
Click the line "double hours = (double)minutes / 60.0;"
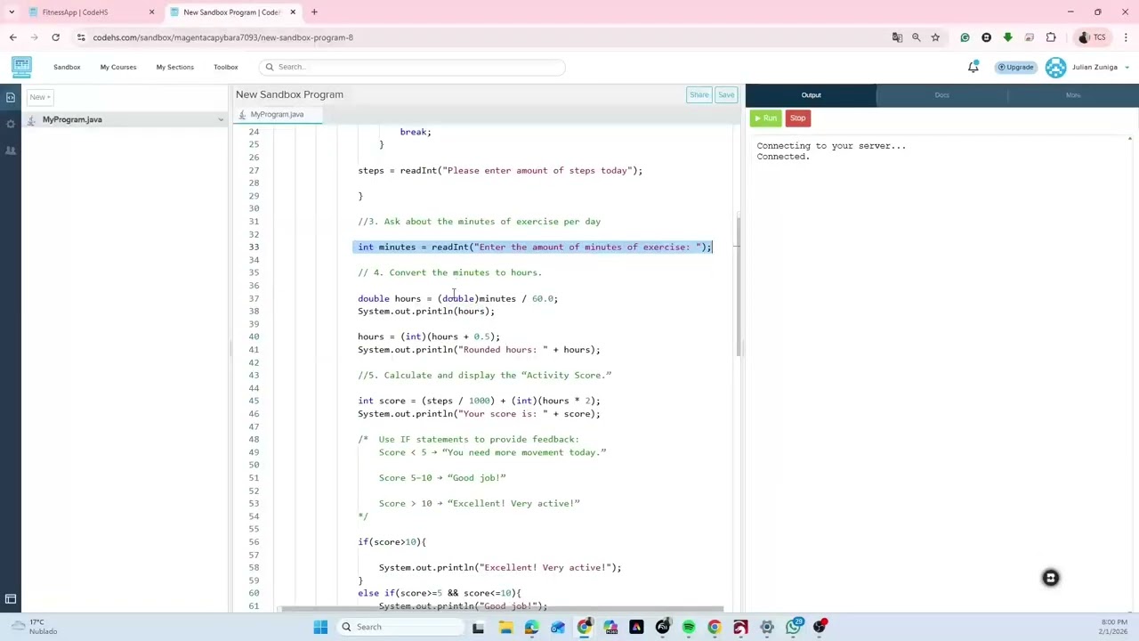457,298
